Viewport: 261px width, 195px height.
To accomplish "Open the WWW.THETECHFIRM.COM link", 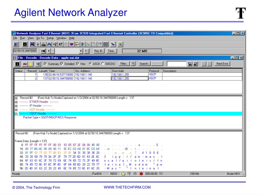I will tap(127, 187).
